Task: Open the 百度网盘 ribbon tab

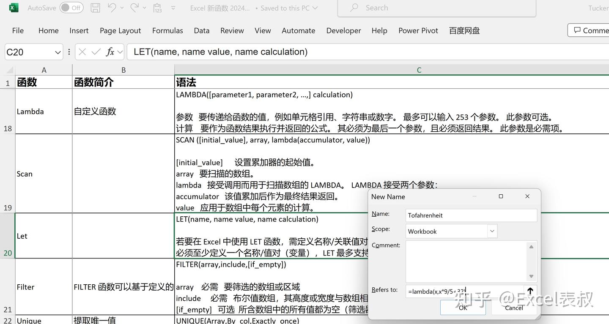Action: pyautogui.click(x=464, y=30)
